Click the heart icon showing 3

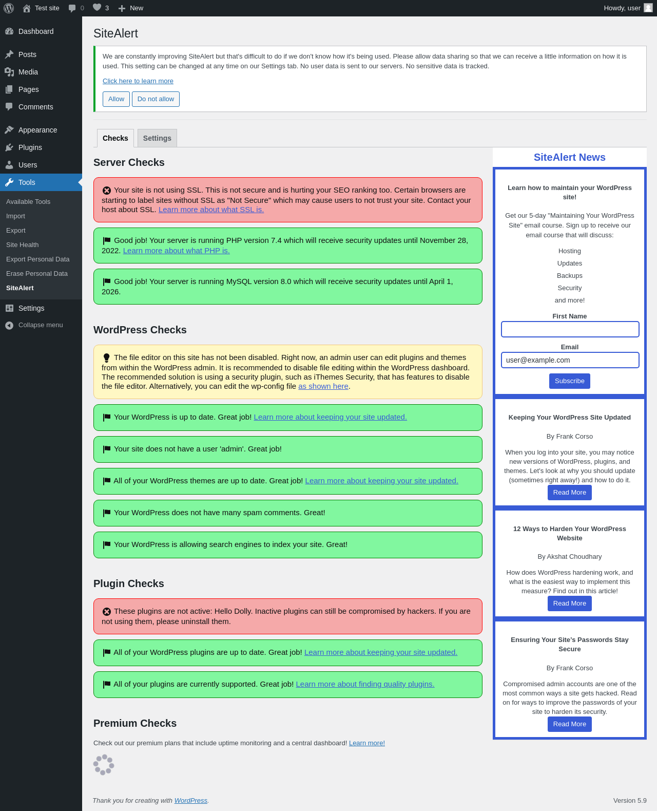(97, 8)
